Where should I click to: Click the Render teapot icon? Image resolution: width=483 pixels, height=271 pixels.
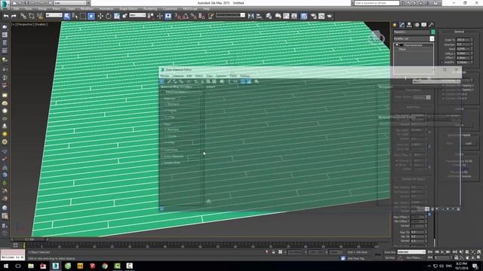coord(330,16)
